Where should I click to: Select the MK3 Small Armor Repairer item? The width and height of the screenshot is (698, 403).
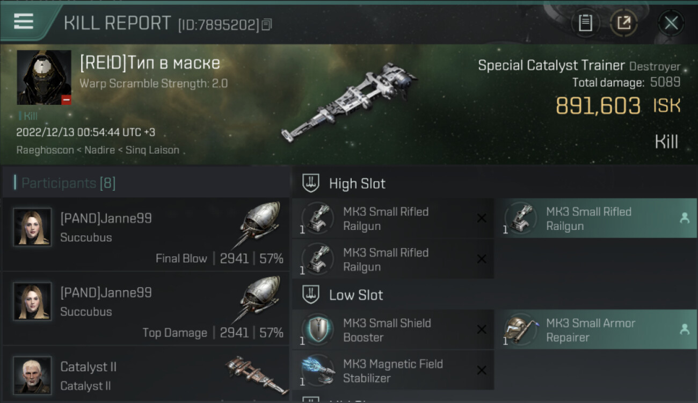pyautogui.click(x=596, y=329)
